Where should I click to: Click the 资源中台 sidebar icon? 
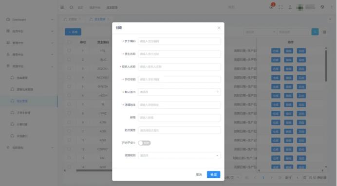point(8,66)
